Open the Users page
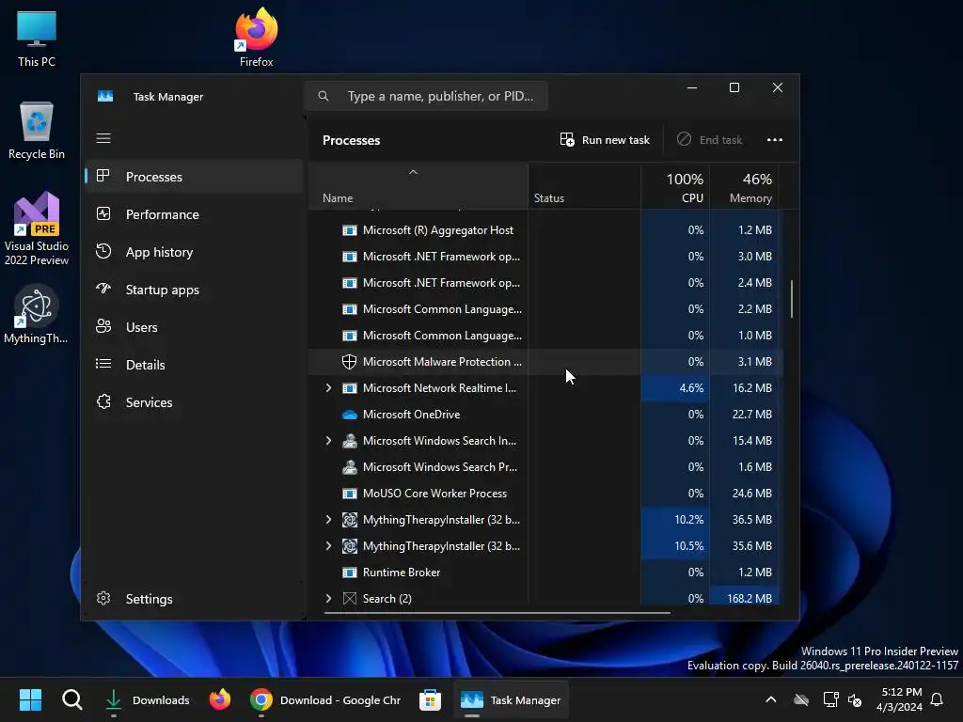Screen dimensions: 963x722 194,327
